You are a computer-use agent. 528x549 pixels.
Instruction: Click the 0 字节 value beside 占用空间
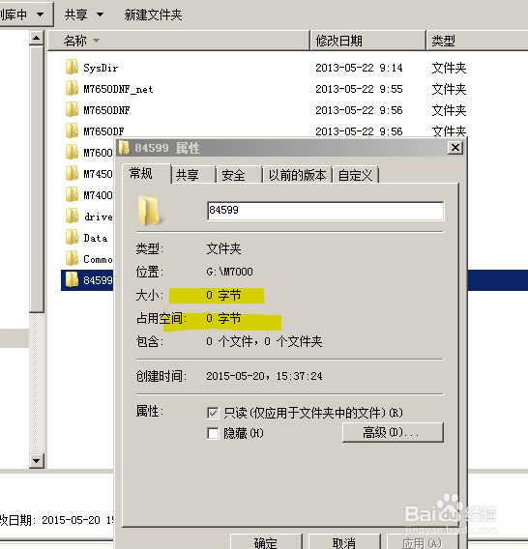(x=223, y=318)
